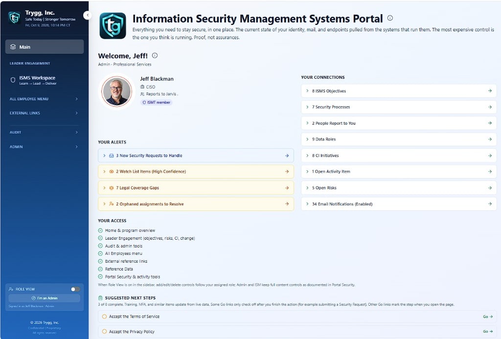This screenshot has height=339, width=501.
Task: Click the 7 Legal Coverage Gaps text
Action: click(137, 188)
